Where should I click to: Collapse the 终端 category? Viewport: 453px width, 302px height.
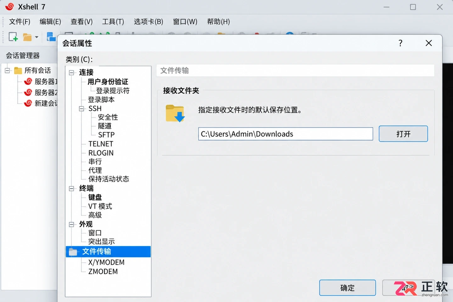(x=71, y=189)
